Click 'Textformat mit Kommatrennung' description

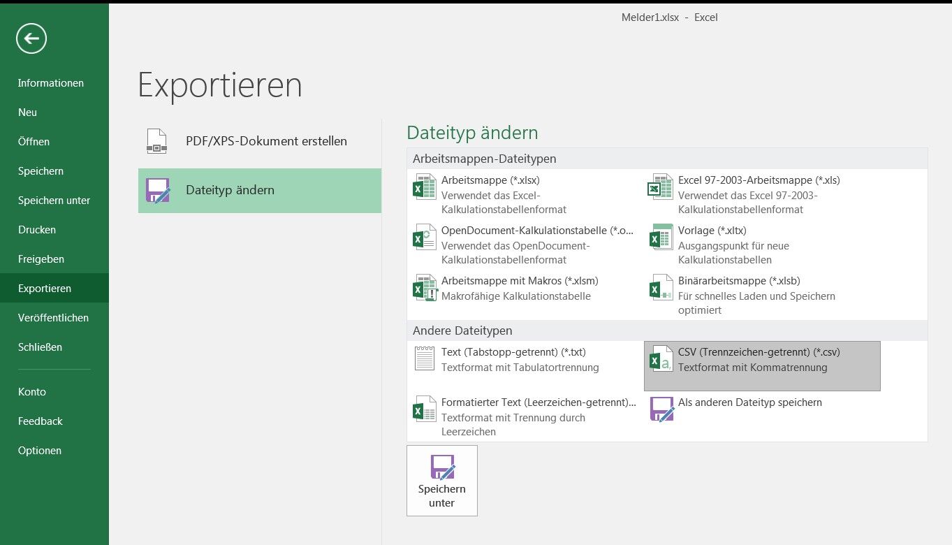tap(752, 368)
